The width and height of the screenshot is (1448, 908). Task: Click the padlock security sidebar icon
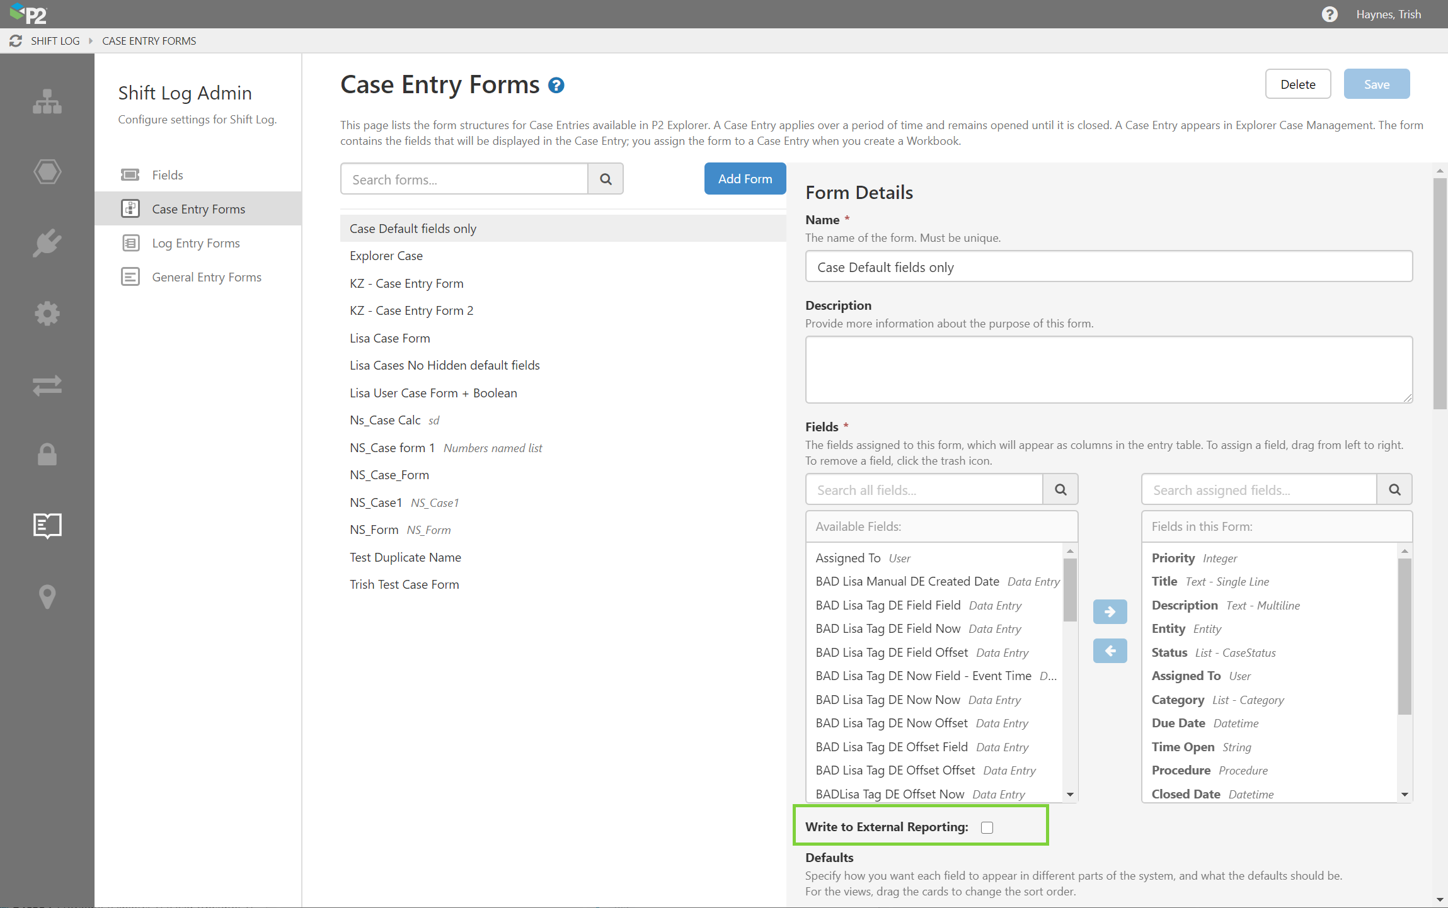tap(47, 454)
